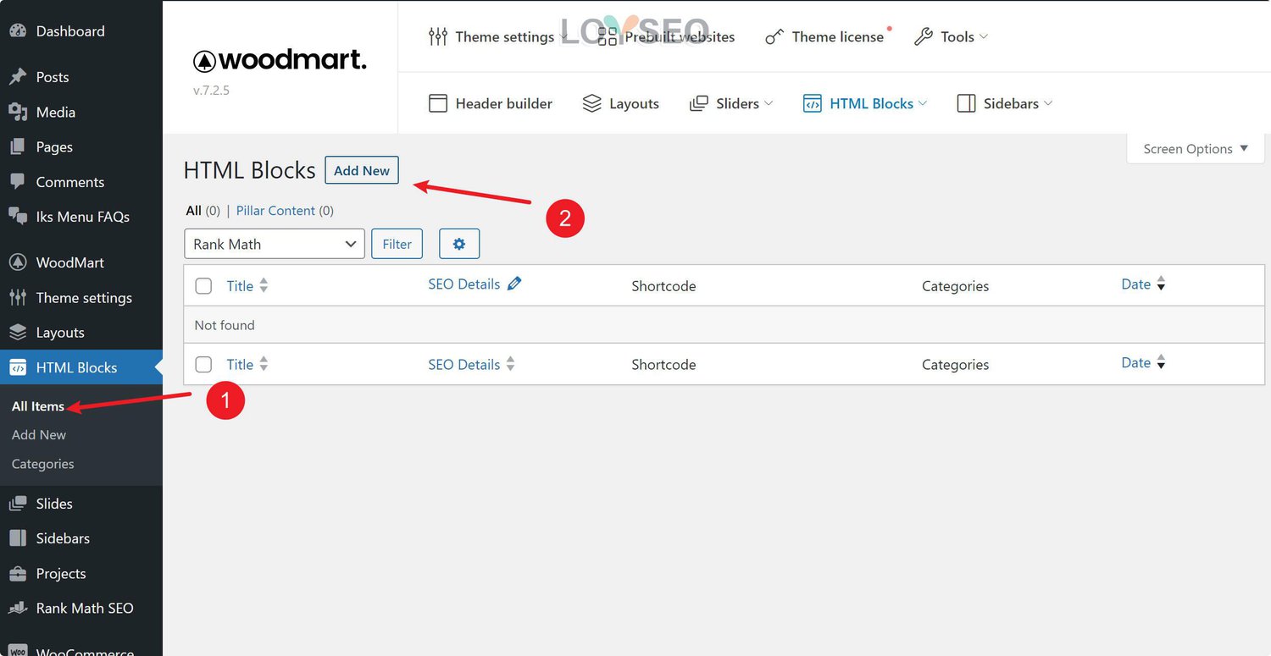Click the Slides icon in sidebar
The width and height of the screenshot is (1271, 656).
18,504
